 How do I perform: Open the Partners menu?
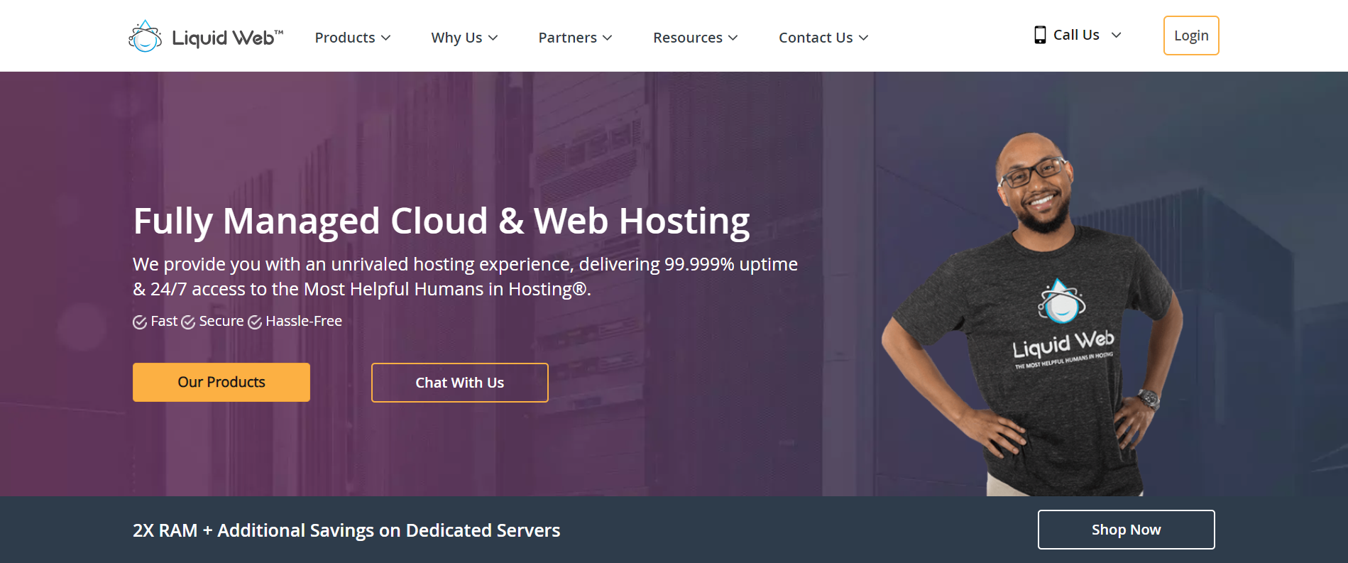click(x=575, y=38)
